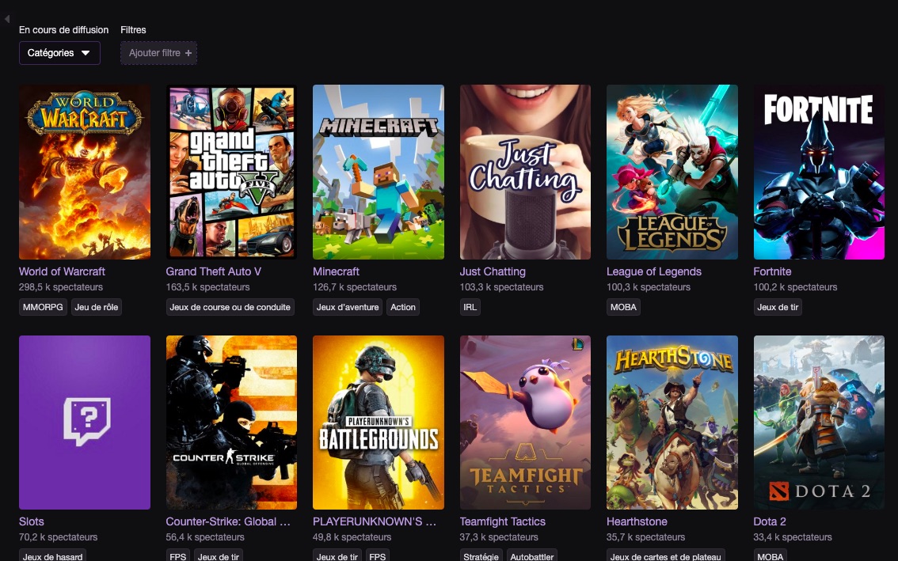Choose the Dota 2 cover art

tap(819, 423)
